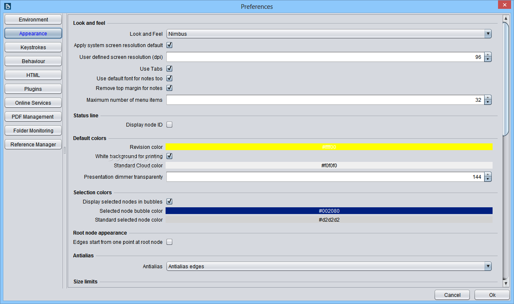Change Selected node bubble color #002080
Screen dimensions: 514x304
coord(329,211)
